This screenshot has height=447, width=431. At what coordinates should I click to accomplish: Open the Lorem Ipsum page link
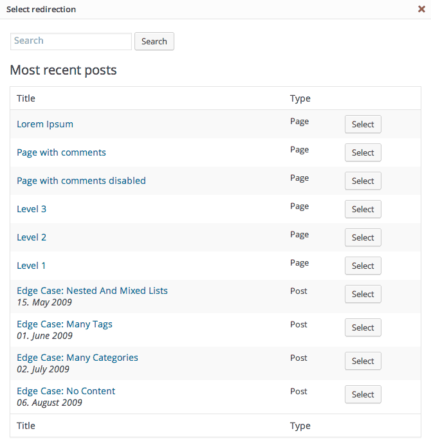coord(45,124)
